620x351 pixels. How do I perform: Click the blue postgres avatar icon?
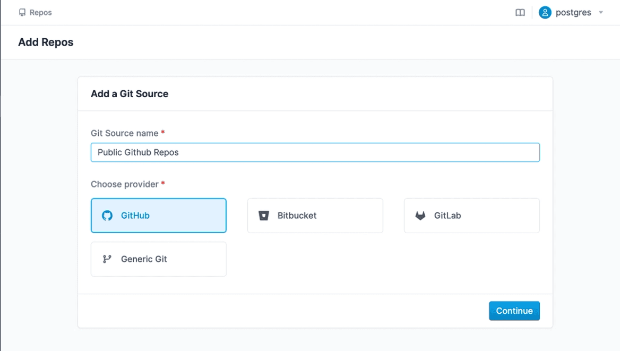[x=545, y=12]
